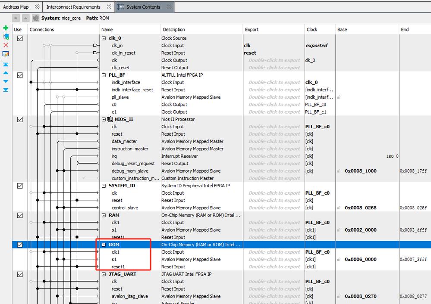This screenshot has width=431, height=304.
Task: Click the Export column header
Action: pyautogui.click(x=274, y=29)
